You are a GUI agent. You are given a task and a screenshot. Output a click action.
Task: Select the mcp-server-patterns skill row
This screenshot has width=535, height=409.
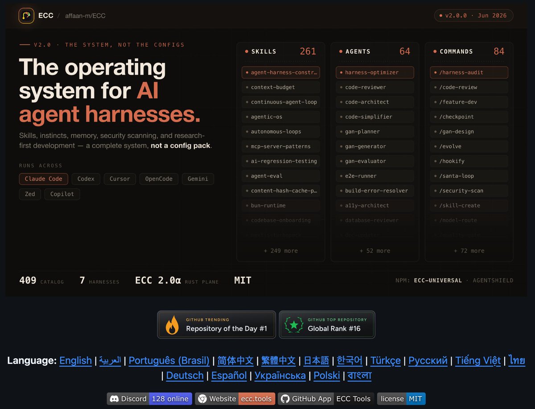point(281,146)
